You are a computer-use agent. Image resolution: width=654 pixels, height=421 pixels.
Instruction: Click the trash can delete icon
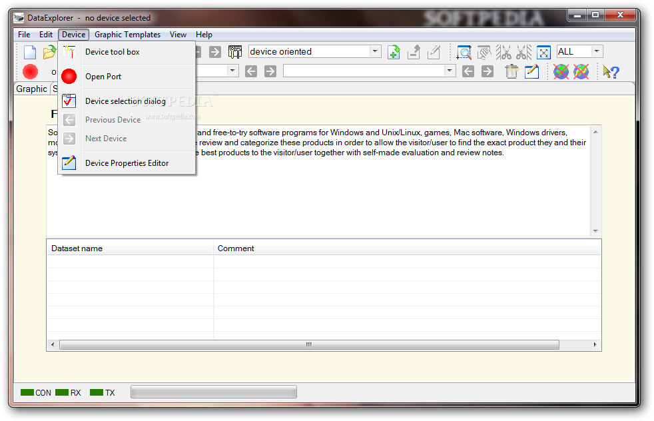coord(511,71)
